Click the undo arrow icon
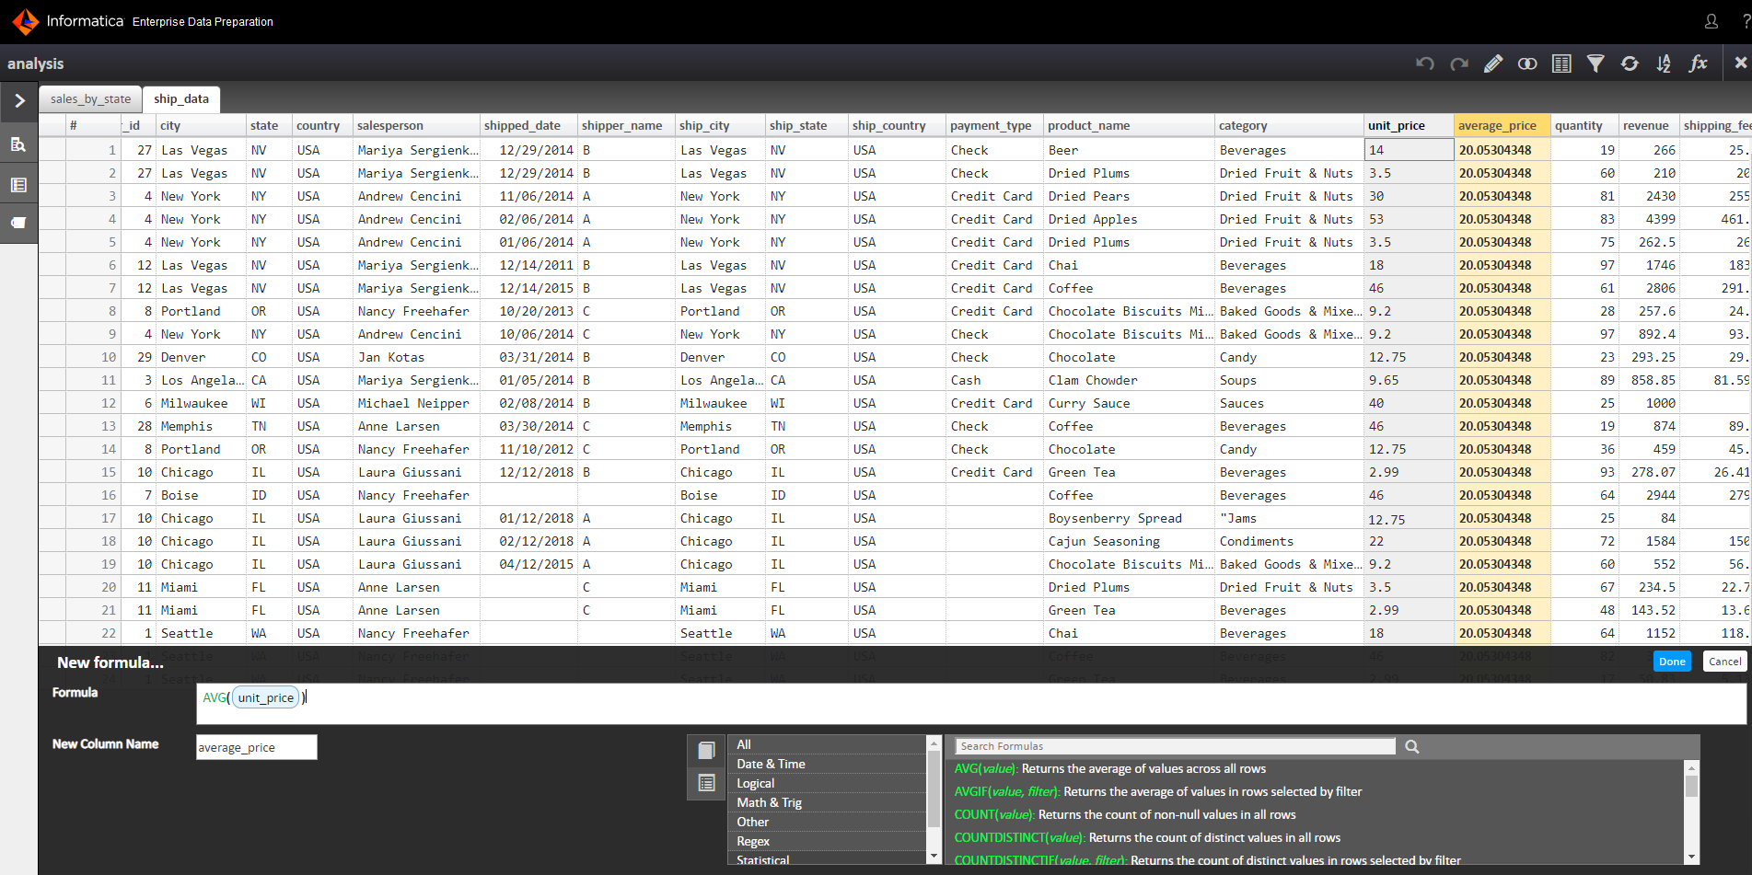This screenshot has height=875, width=1752. click(x=1425, y=63)
